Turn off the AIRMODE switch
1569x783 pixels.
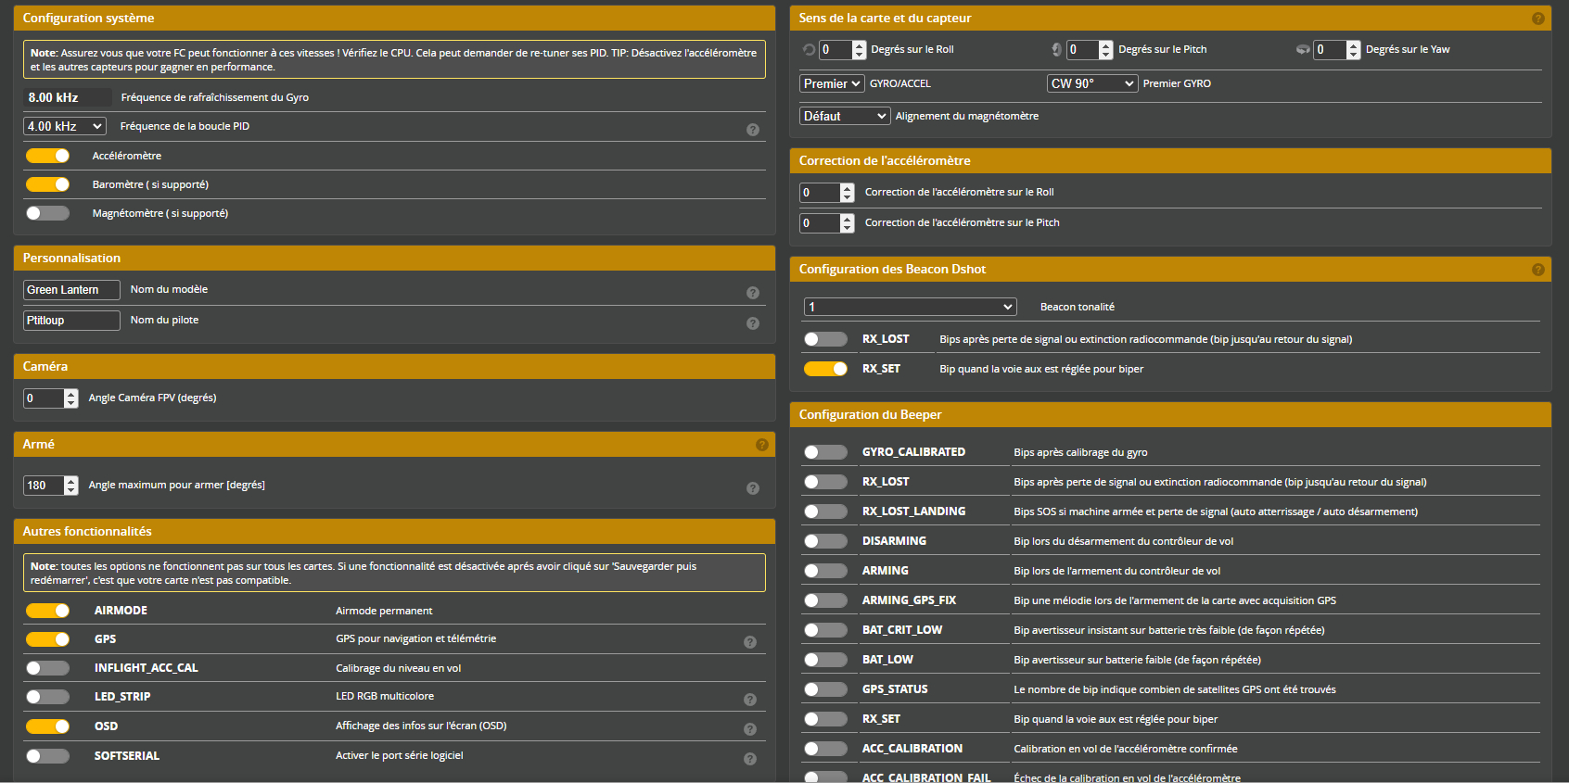click(x=47, y=611)
